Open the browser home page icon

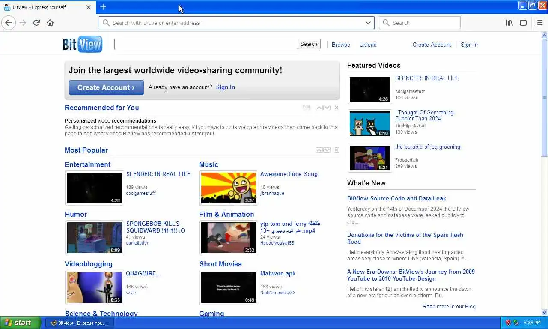50,23
